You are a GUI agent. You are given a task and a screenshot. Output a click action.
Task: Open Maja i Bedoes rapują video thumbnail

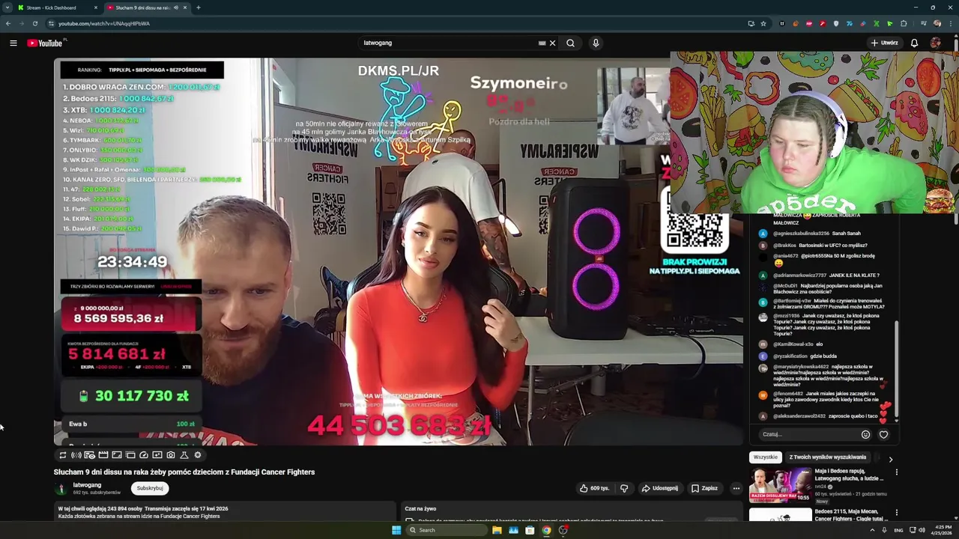[780, 484]
